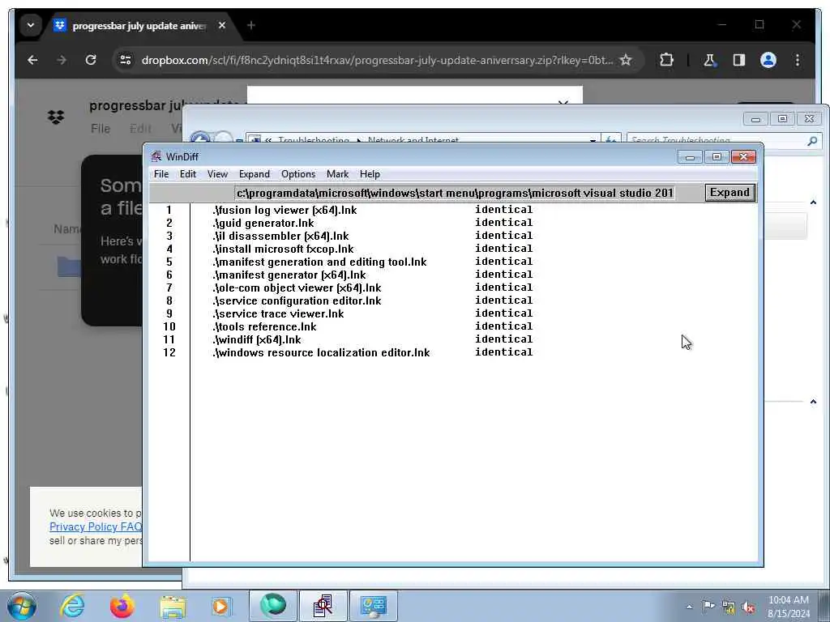Open the WinDiff Edit menu

point(188,174)
